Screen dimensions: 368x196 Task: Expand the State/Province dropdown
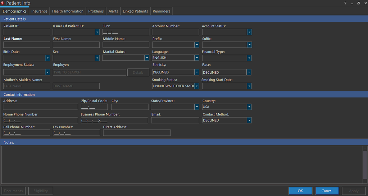[x=197, y=107]
